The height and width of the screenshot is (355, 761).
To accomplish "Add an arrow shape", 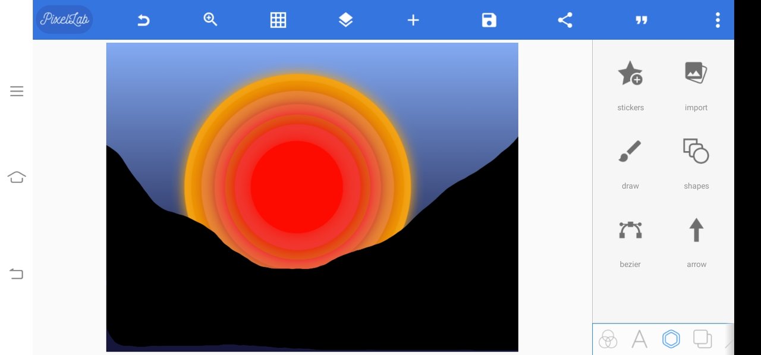I will point(696,230).
